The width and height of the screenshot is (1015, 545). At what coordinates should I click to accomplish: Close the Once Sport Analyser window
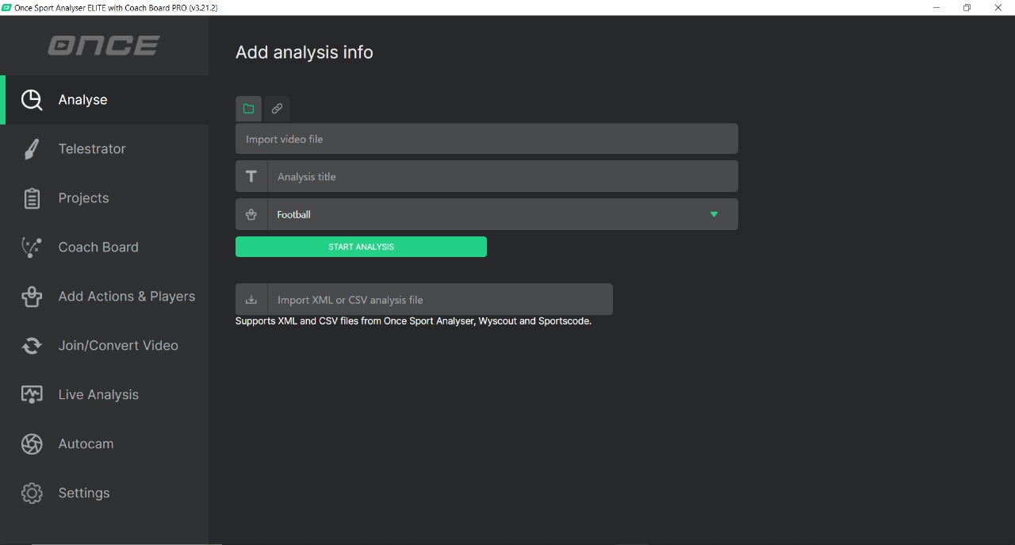pyautogui.click(x=998, y=7)
